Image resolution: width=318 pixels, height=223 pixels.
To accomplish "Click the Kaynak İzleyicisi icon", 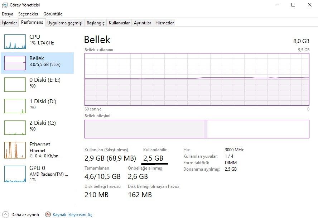I will coord(48,214).
